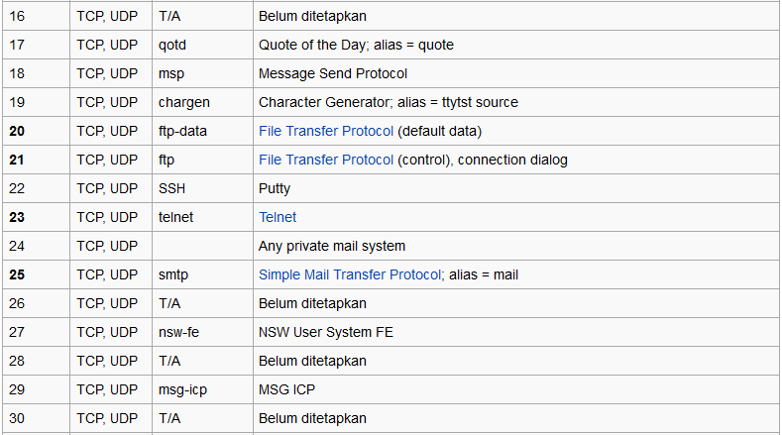Click the nsw-fe keyword cell
The width and height of the screenshot is (782, 435).
[178, 332]
